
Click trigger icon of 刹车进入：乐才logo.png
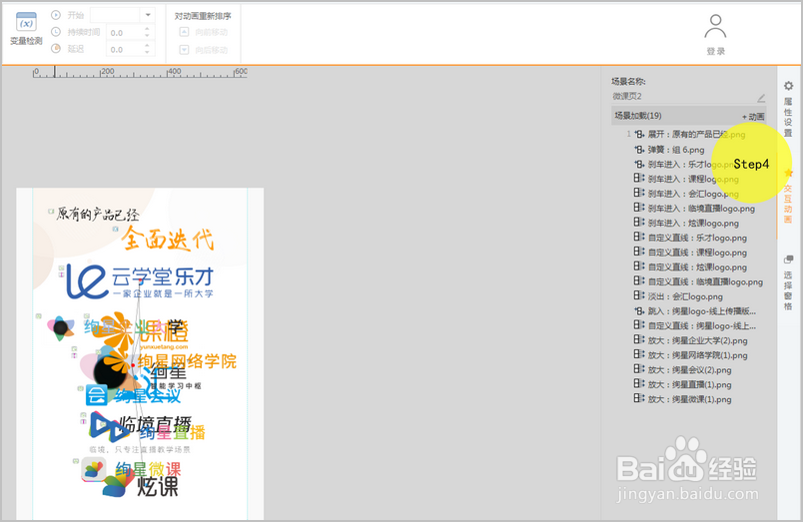pyautogui.click(x=639, y=165)
